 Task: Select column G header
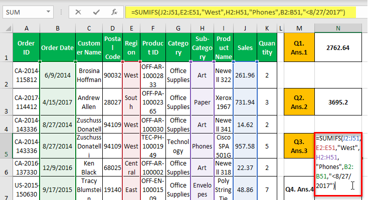coord(178,28)
